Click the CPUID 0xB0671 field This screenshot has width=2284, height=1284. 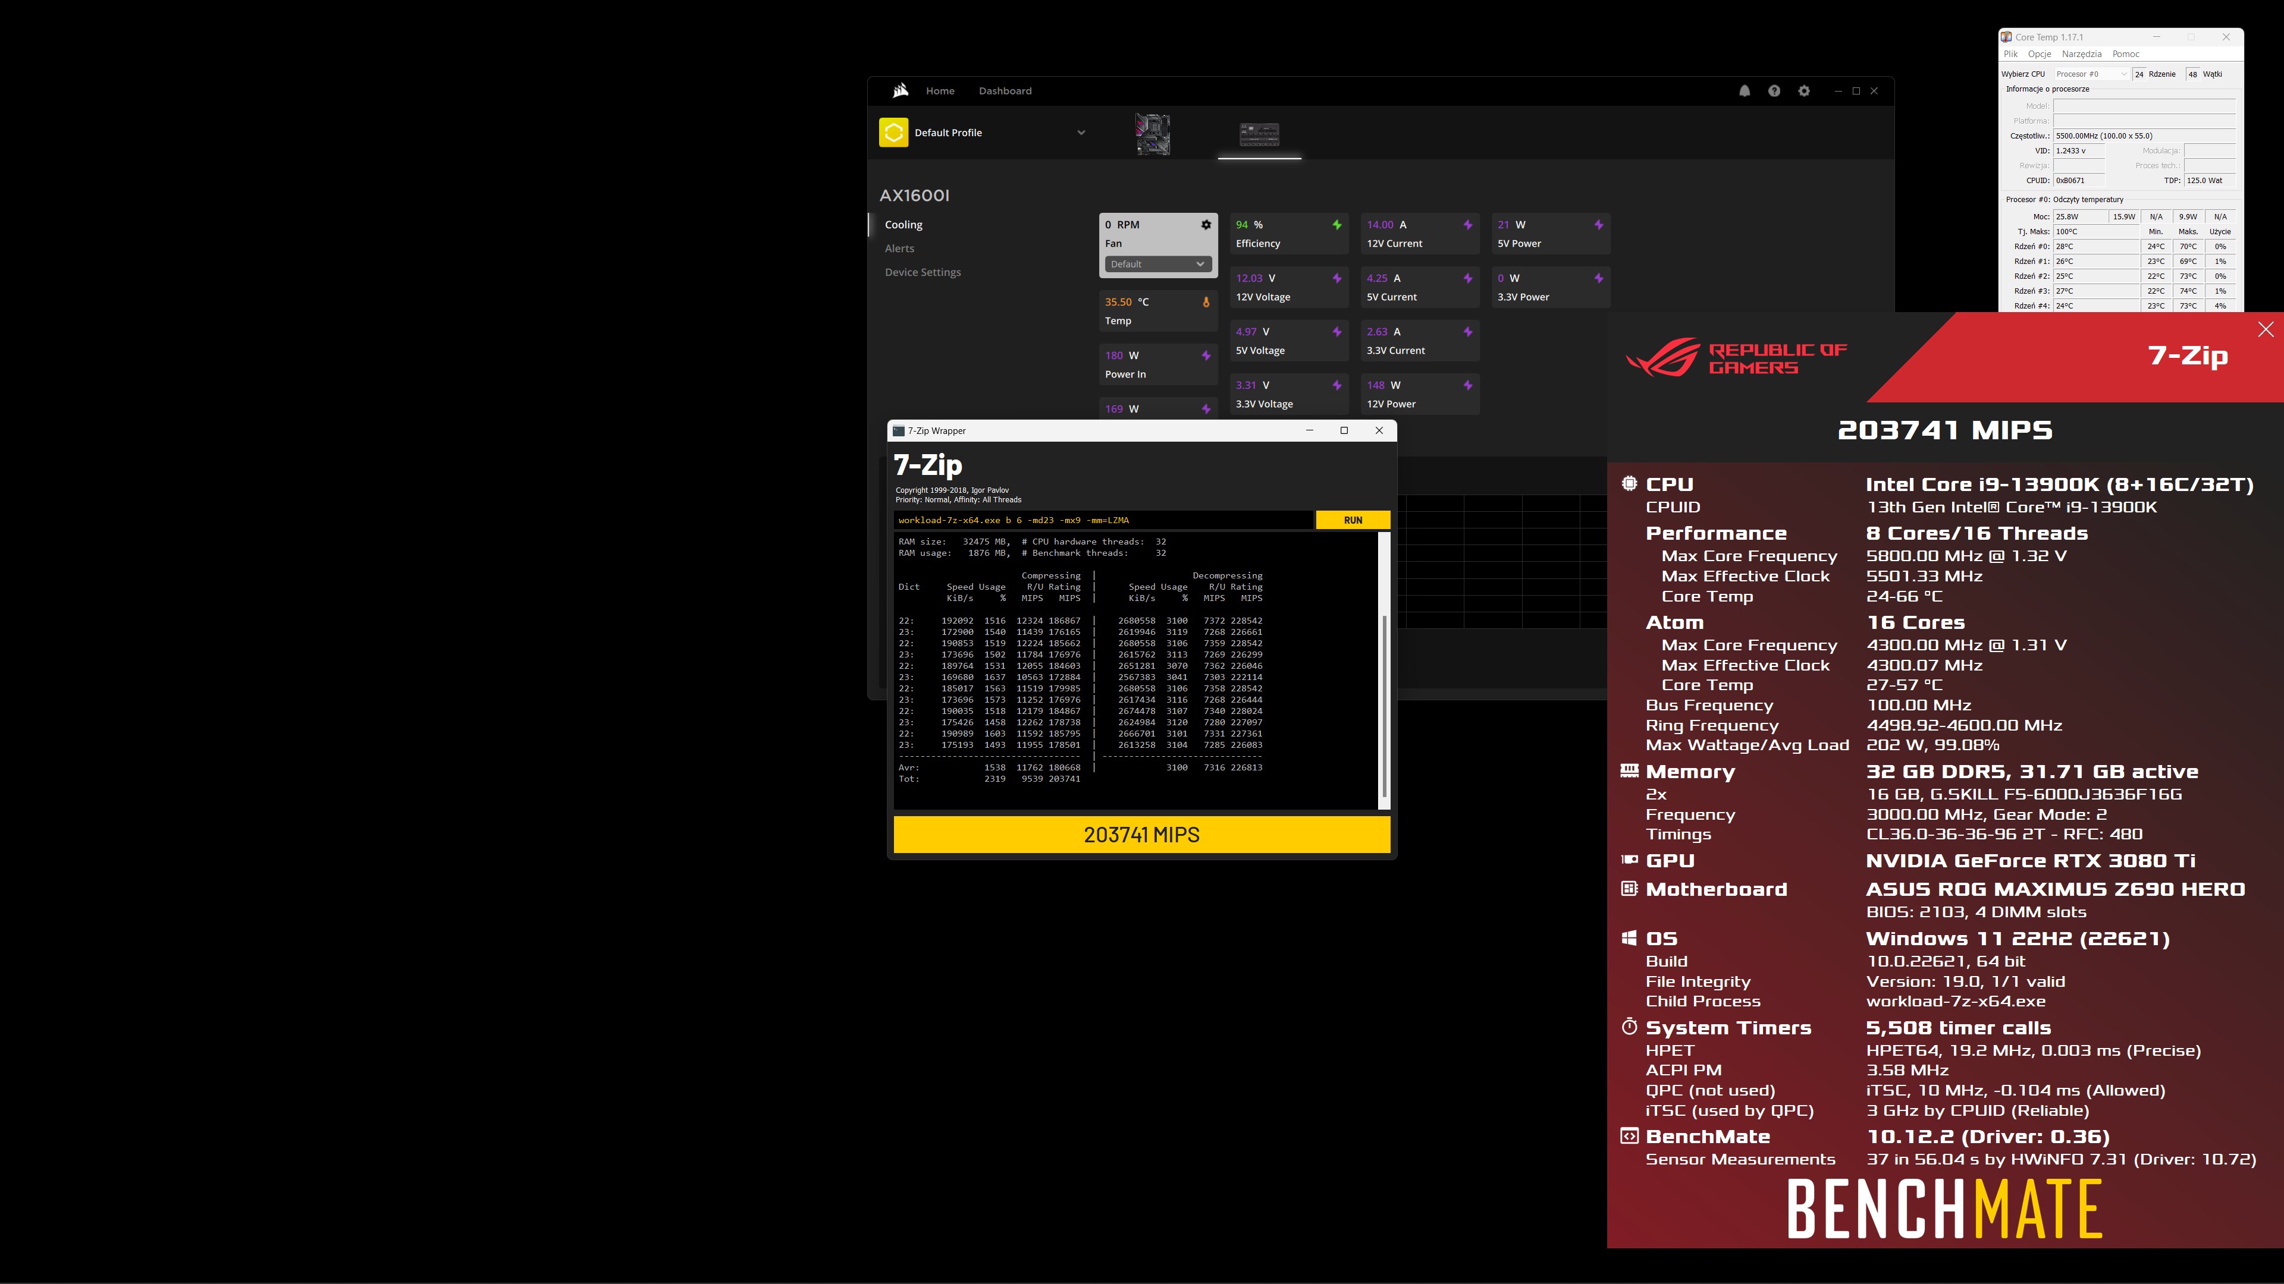(2078, 180)
